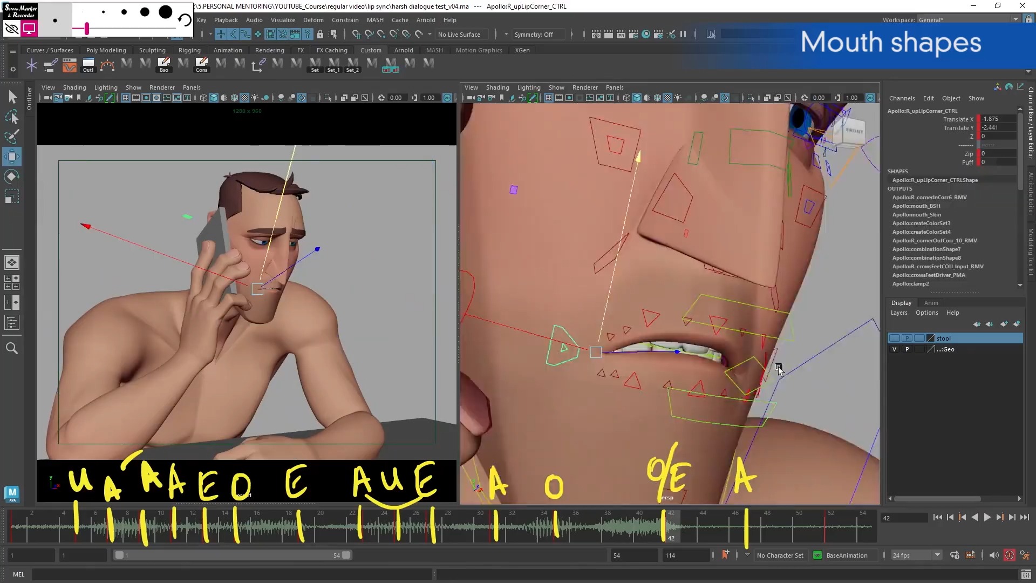Click the Outl outliner shelf button
The width and height of the screenshot is (1036, 583).
pyautogui.click(x=88, y=65)
